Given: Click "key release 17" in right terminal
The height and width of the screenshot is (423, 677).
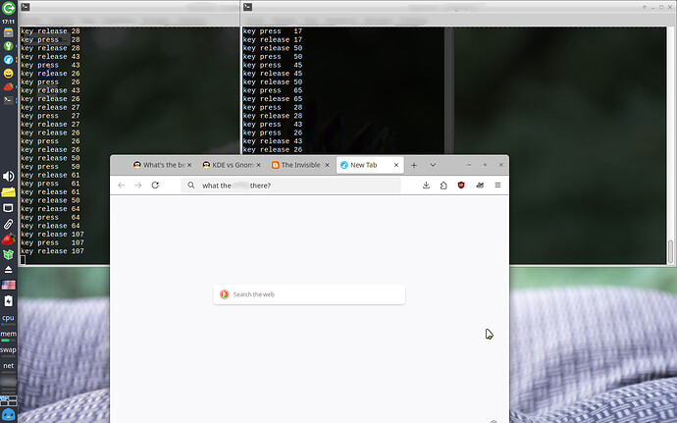Looking at the screenshot, I should click(x=273, y=40).
